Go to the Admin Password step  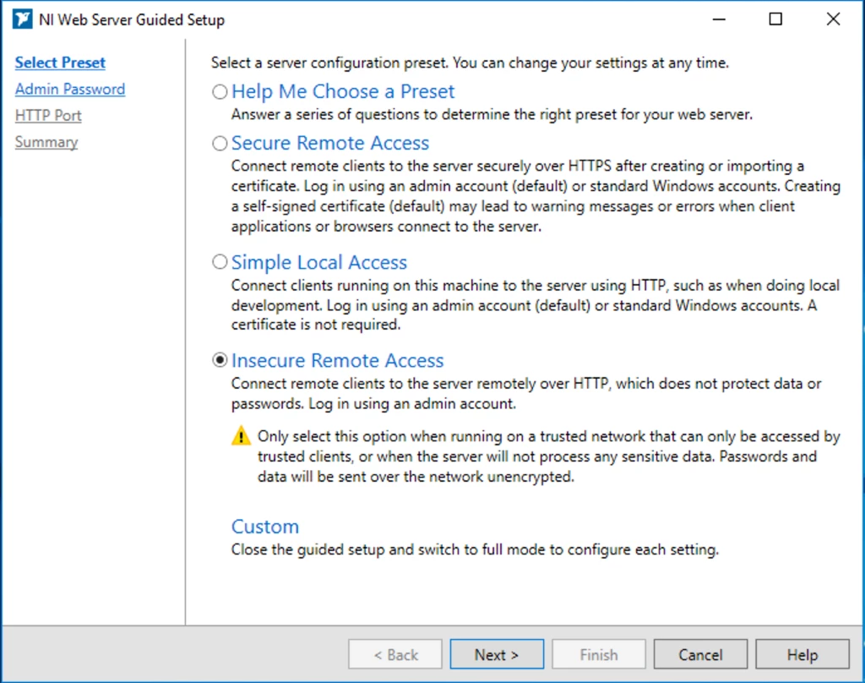(x=70, y=89)
